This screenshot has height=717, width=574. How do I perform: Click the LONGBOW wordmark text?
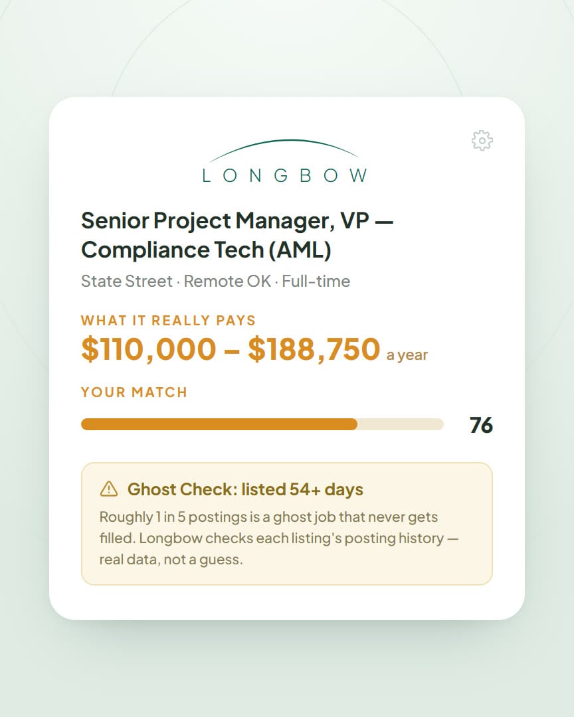(x=284, y=175)
